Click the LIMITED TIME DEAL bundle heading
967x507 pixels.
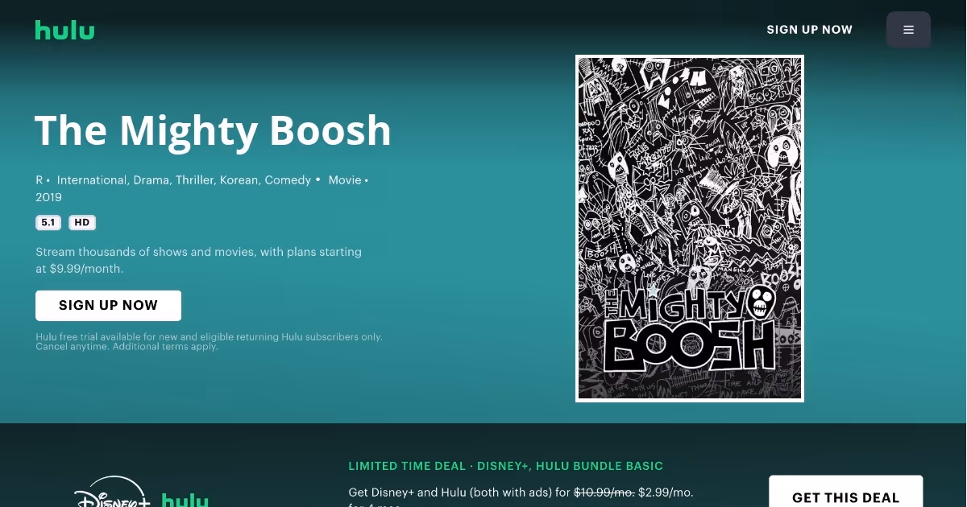(x=506, y=466)
